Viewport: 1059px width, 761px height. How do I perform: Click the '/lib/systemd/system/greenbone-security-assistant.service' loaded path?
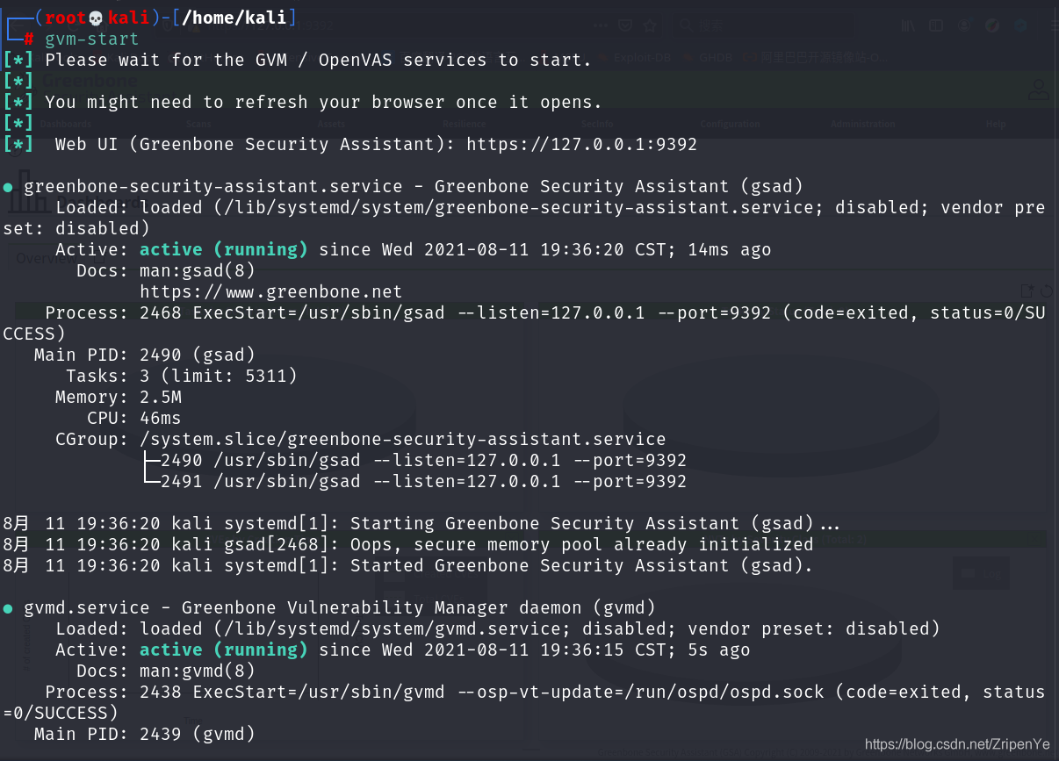[519, 207]
